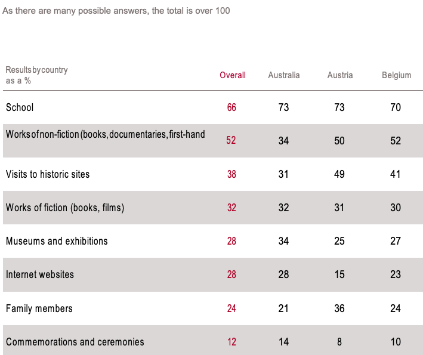Screen dimensions: 423x355
Task: Click the note about total being over 100
Action: coord(116,11)
